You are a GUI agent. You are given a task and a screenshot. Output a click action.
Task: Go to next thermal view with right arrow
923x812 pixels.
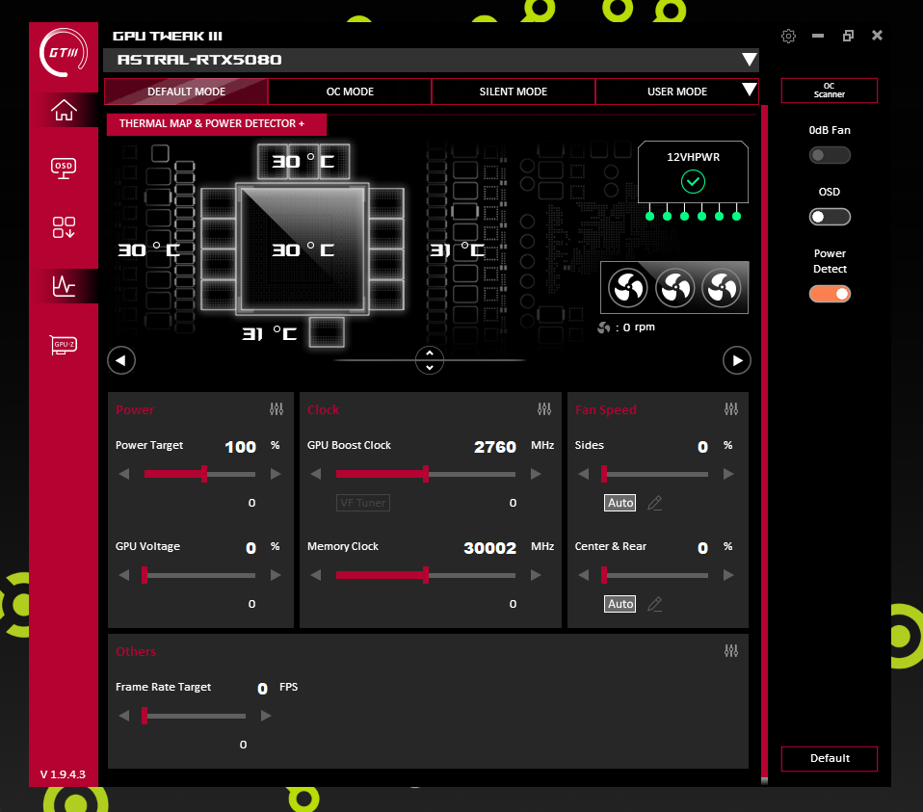[x=737, y=360]
